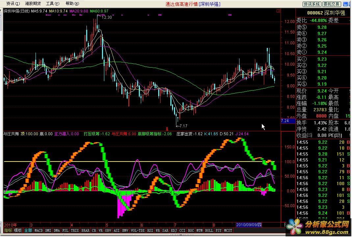Select the ROC indicator tab
352x237 pixels.
(191, 230)
